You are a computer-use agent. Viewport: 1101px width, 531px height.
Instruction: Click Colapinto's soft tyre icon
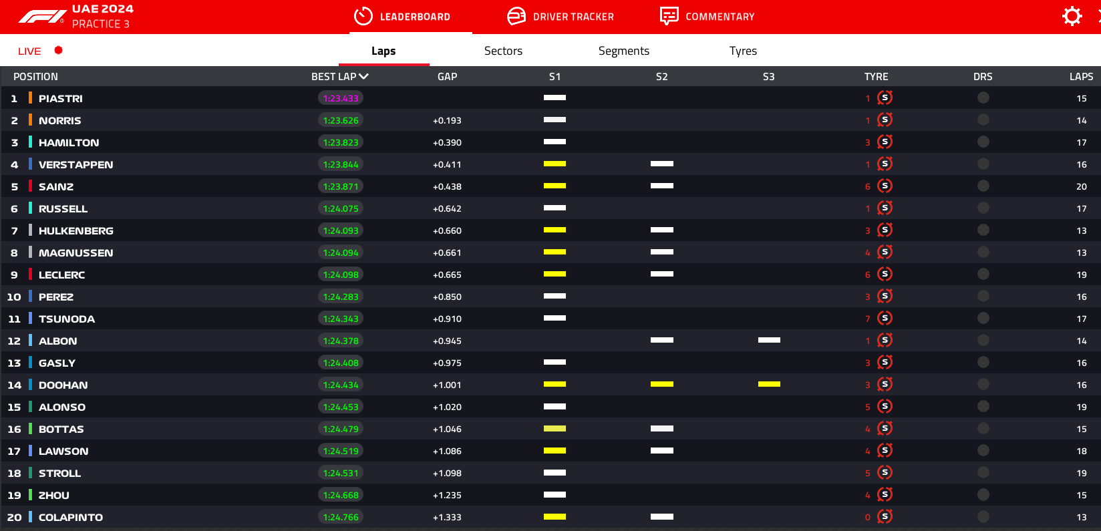coord(885,516)
